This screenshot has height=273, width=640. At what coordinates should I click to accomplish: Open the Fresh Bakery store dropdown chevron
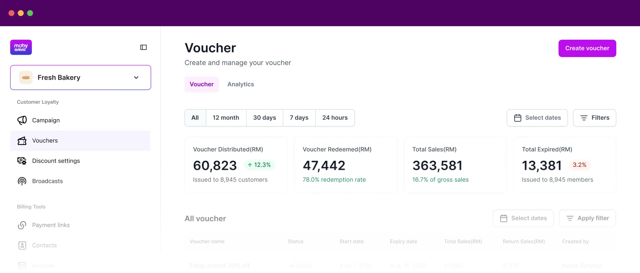[136, 78]
